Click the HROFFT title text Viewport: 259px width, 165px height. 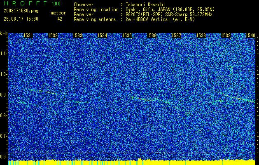[x=26, y=3]
